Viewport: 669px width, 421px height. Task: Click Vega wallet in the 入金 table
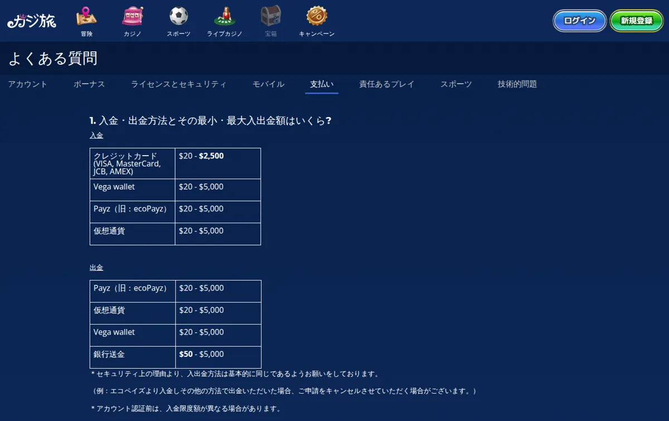[x=133, y=190]
